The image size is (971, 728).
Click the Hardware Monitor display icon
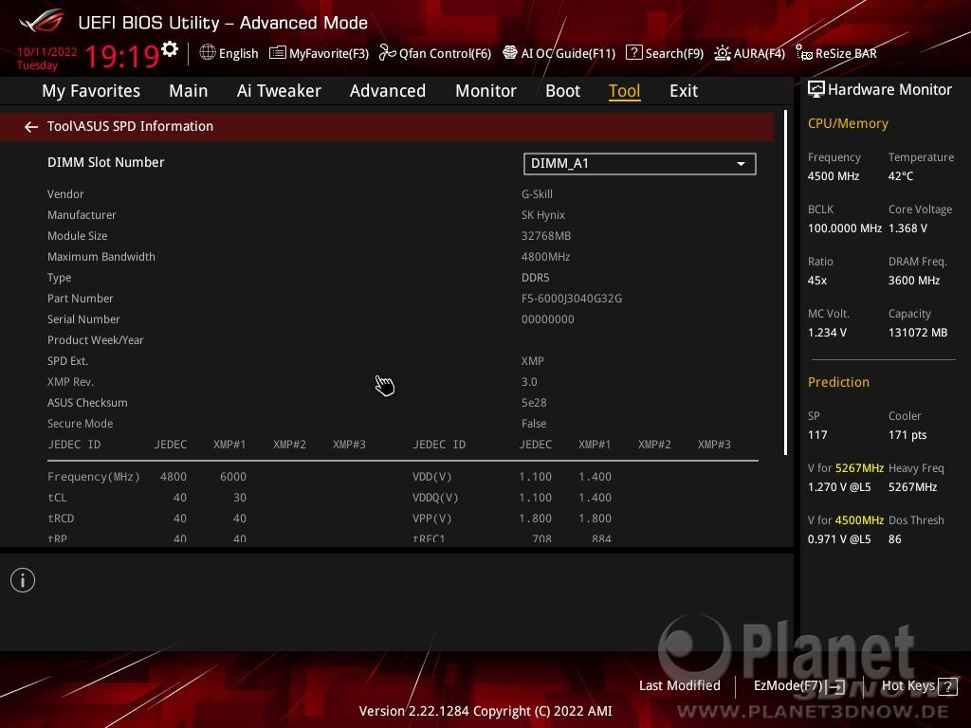tap(816, 90)
